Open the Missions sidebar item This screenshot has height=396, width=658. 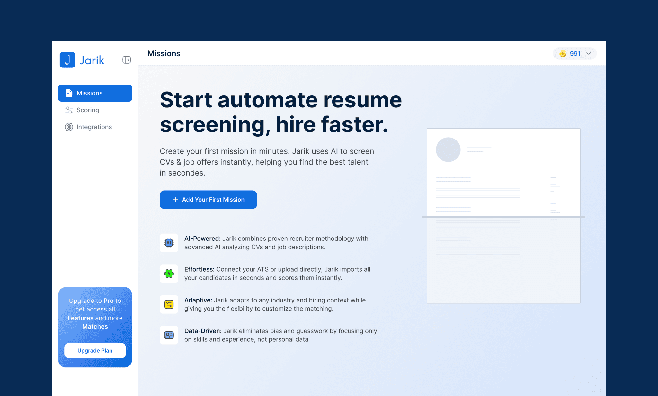(x=95, y=93)
